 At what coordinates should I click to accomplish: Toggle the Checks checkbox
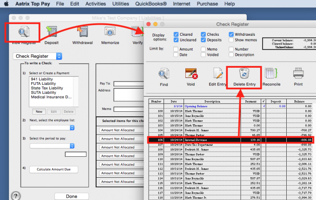pyautogui.click(x=203, y=34)
